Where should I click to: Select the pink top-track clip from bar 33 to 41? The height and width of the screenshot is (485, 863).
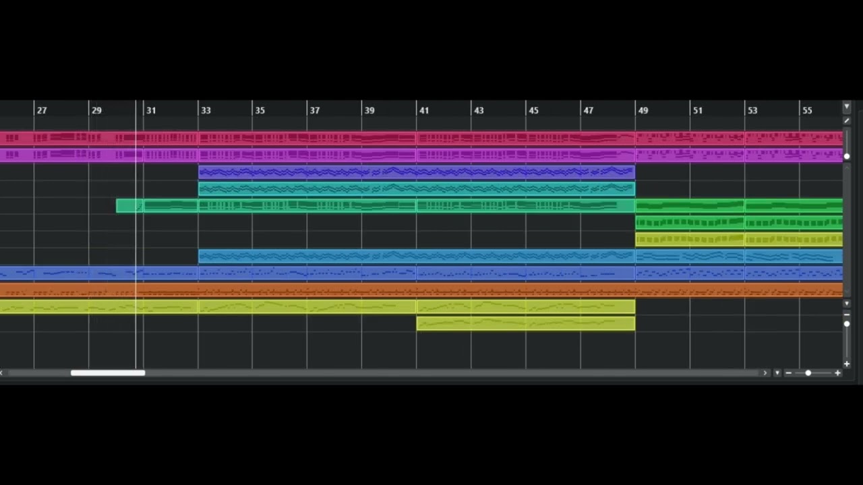[x=307, y=138]
